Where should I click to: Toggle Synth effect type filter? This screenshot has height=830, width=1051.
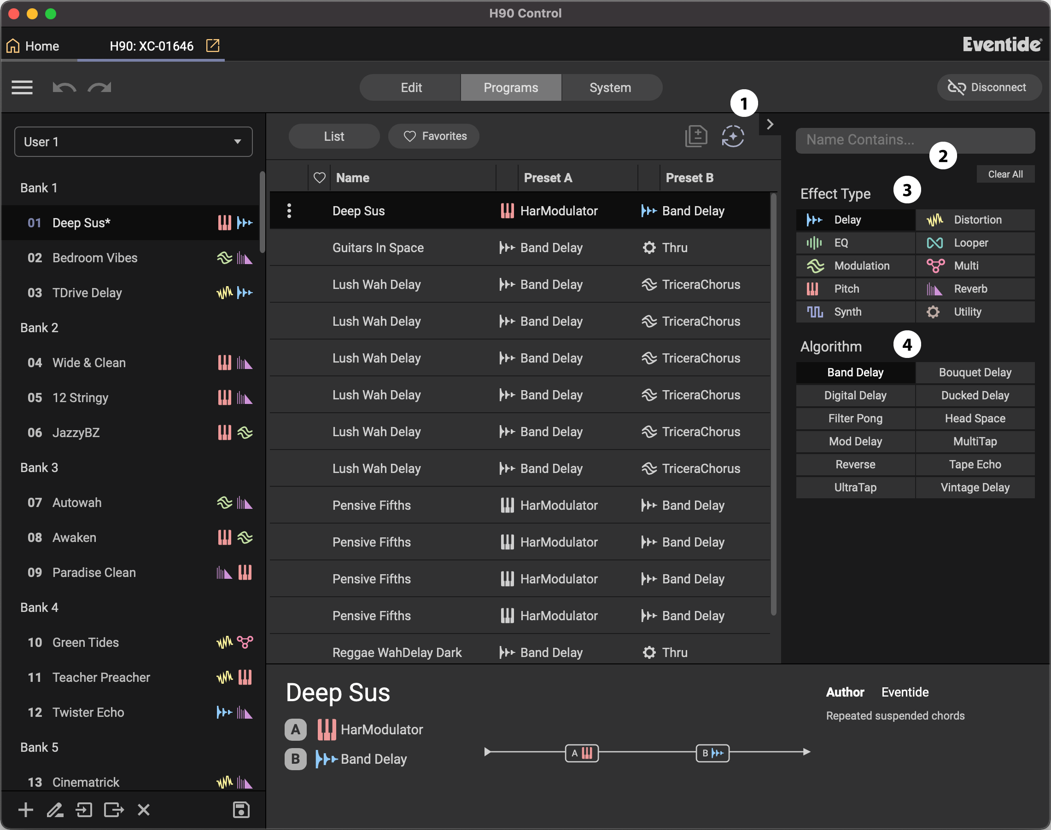[x=855, y=312]
